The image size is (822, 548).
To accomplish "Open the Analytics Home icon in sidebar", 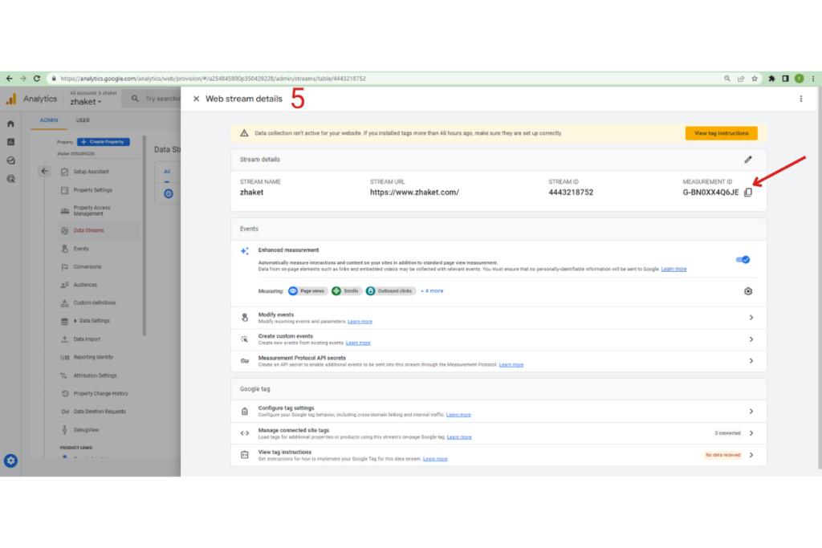I will tap(10, 124).
